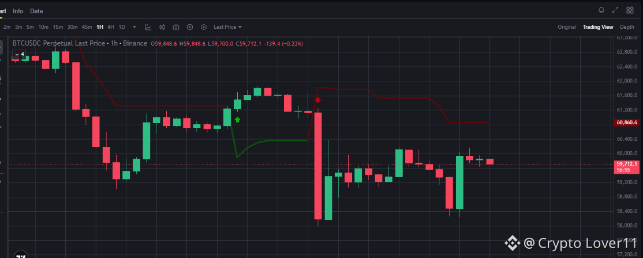The width and height of the screenshot is (643, 258).
Task: Switch to the Original chart view
Action: click(567, 27)
